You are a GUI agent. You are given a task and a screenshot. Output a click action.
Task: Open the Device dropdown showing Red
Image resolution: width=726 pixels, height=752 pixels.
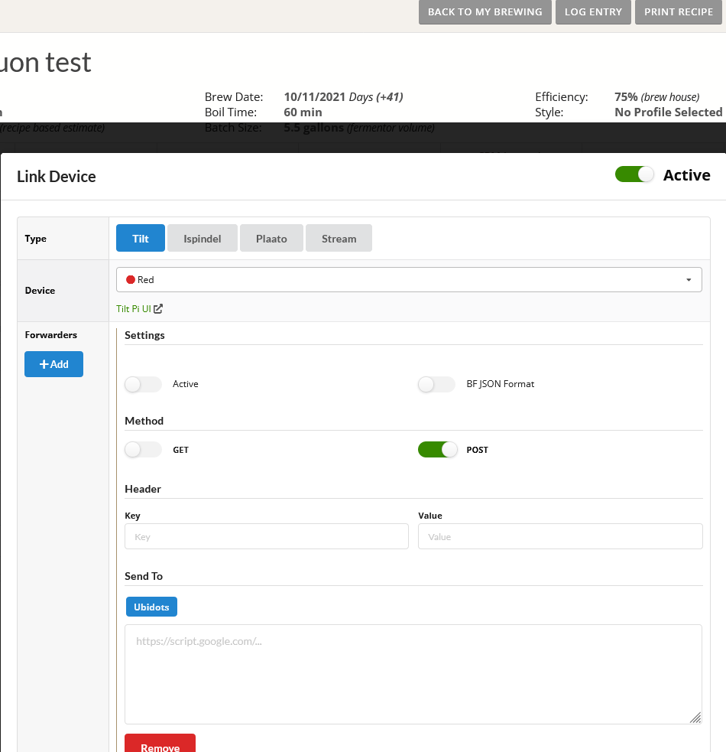click(x=408, y=280)
